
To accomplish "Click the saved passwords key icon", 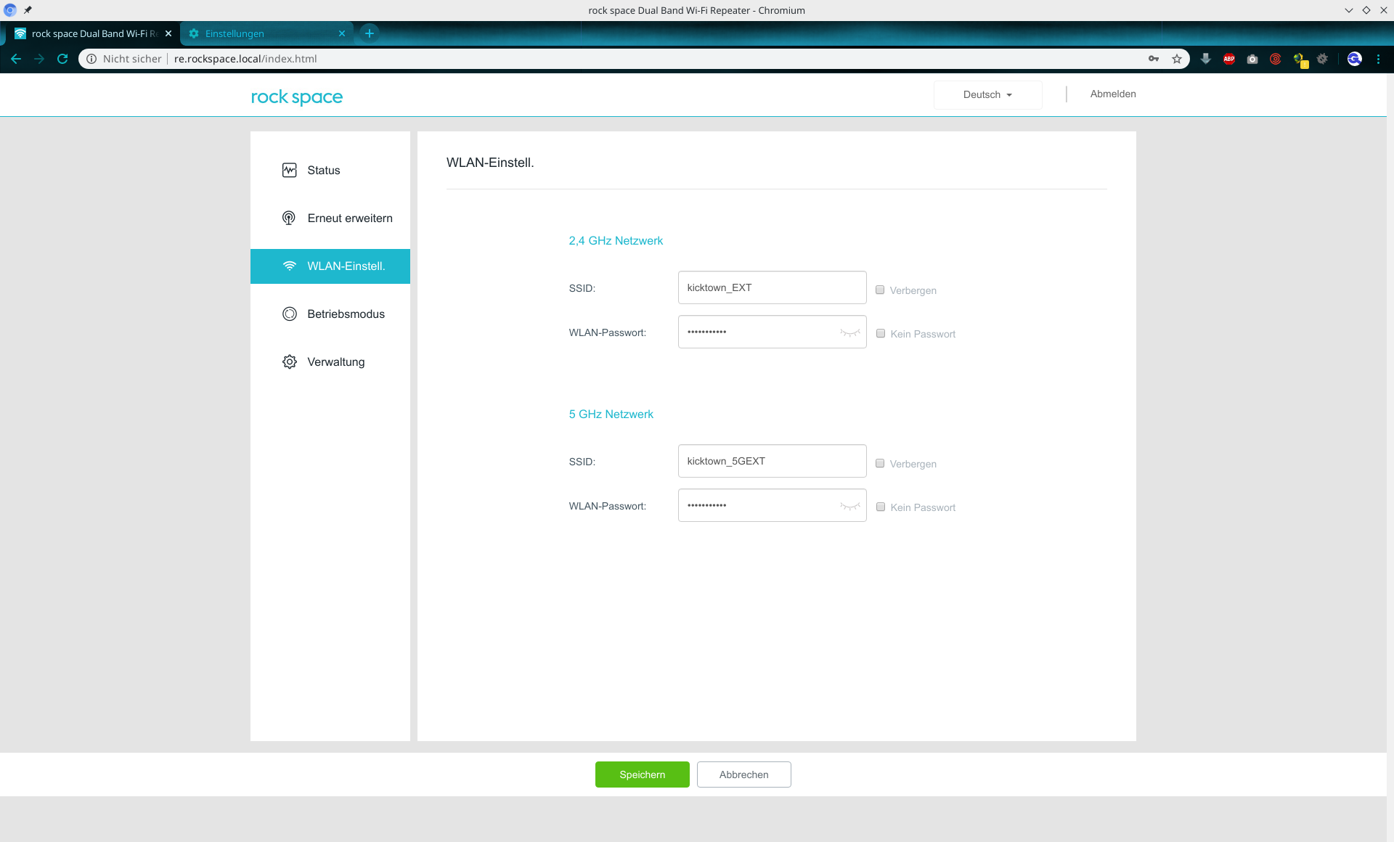I will coord(1154,59).
